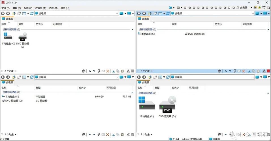Click the '73.7 GB' free space value

(x=127, y=96)
